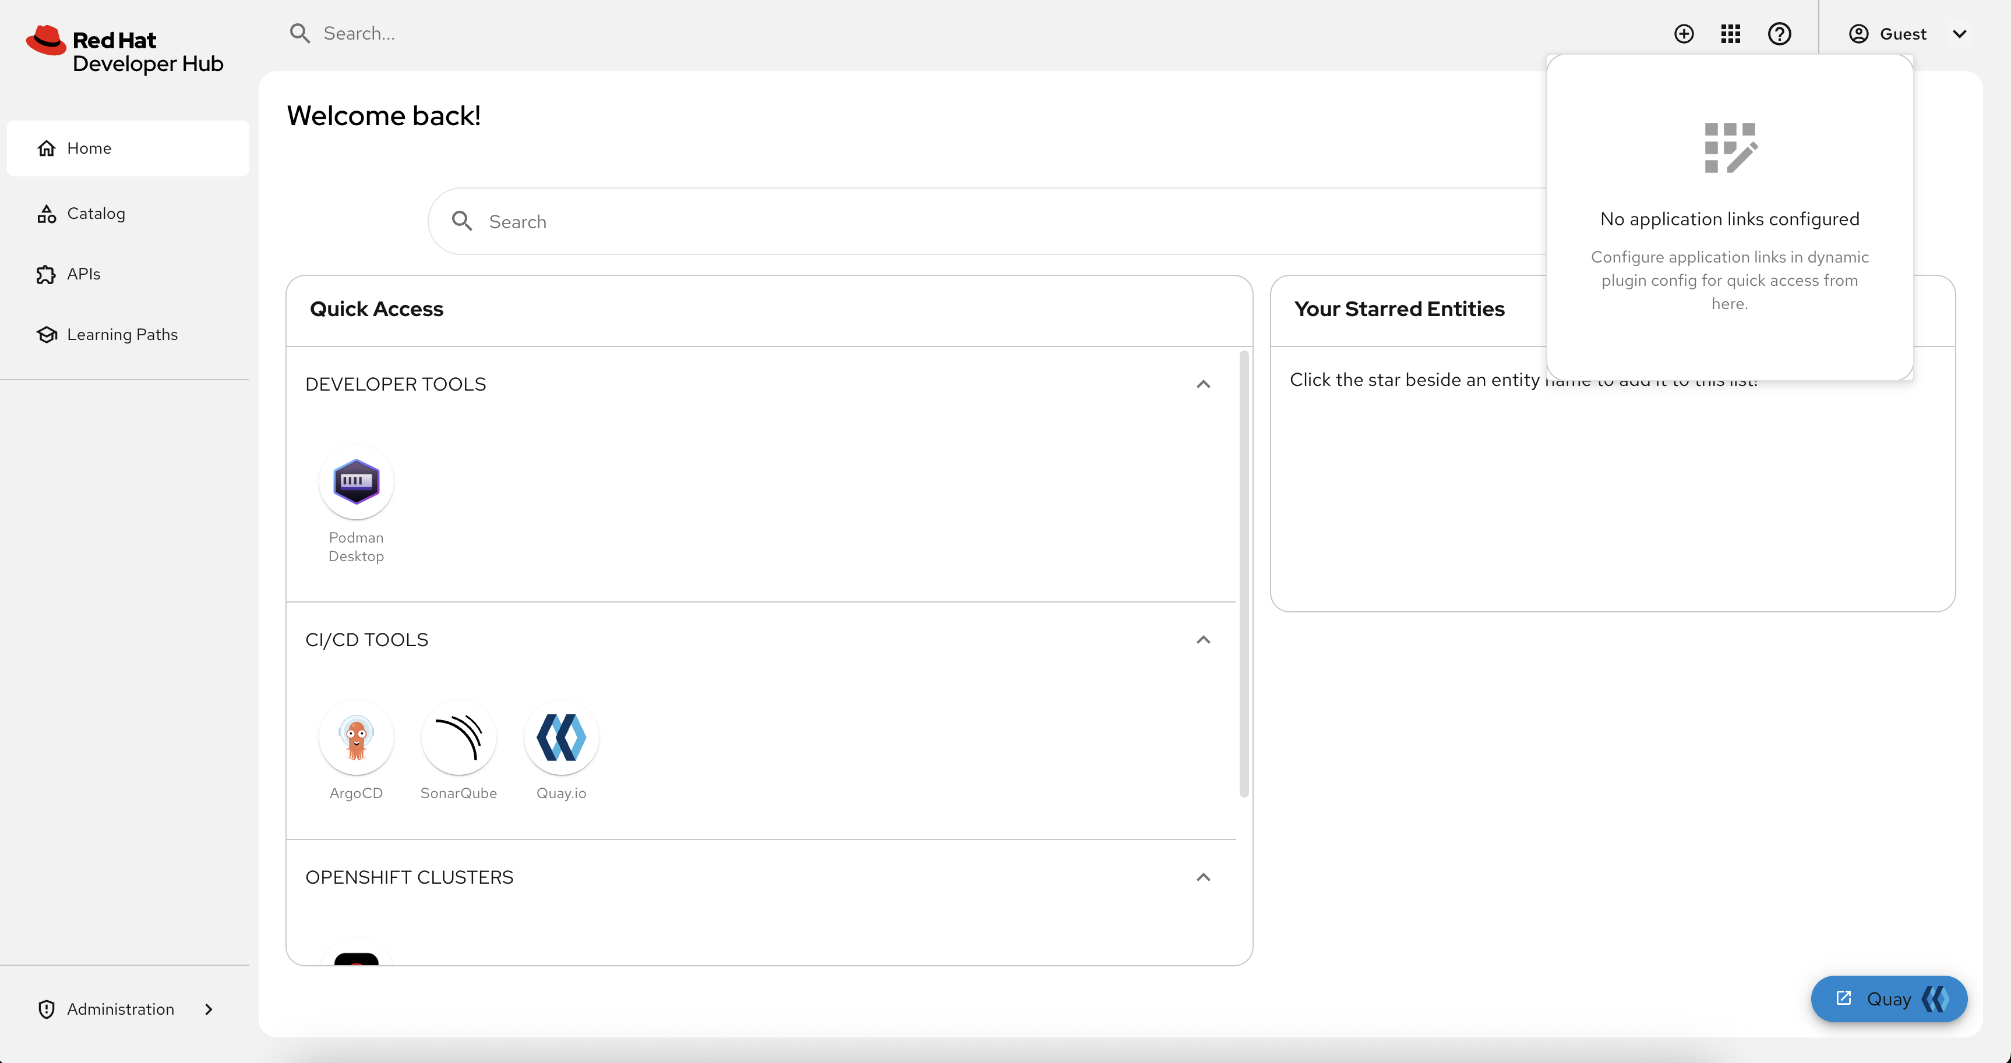2011x1063 pixels.
Task: Click the SonarQube quick access icon
Action: (458, 737)
